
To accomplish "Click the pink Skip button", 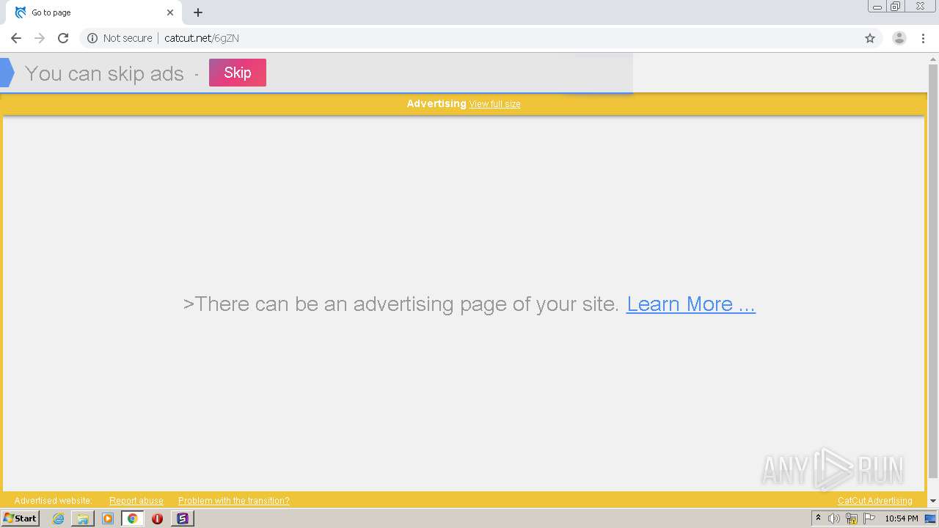I will tap(238, 73).
